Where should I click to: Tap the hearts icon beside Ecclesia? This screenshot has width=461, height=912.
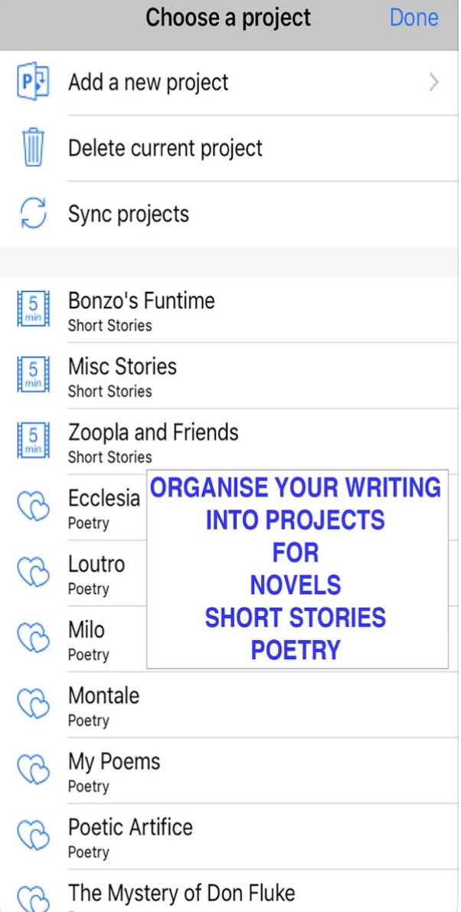click(x=33, y=508)
